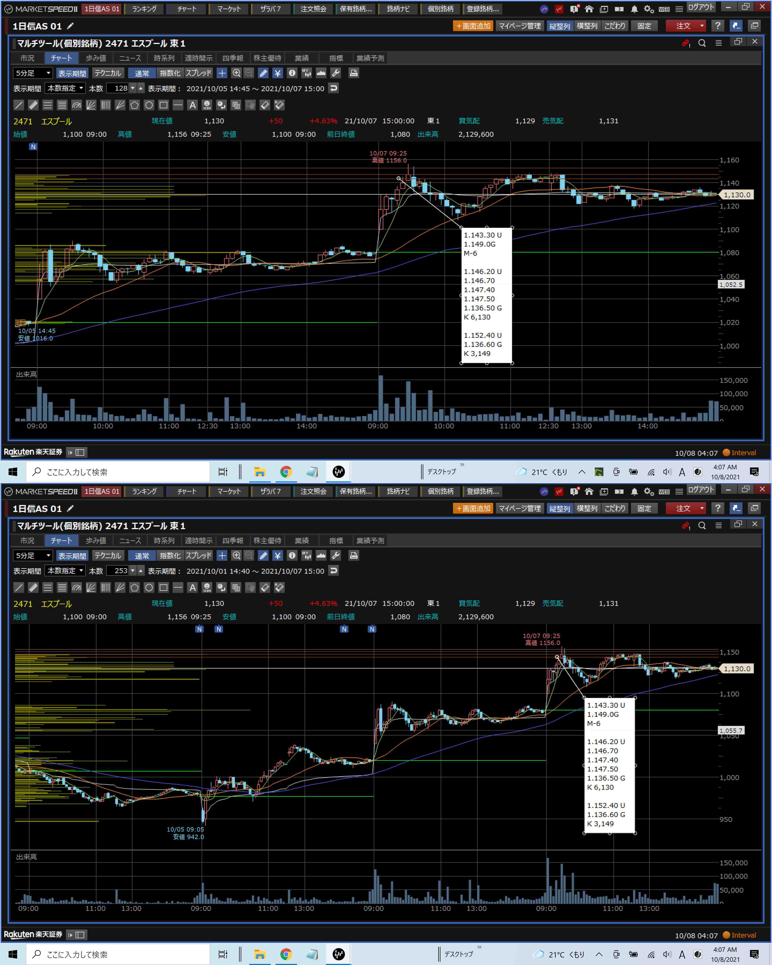Screen dimensions: 772x965
Task: Open the 本数指定 dropdown in lower window
Action: [65, 571]
